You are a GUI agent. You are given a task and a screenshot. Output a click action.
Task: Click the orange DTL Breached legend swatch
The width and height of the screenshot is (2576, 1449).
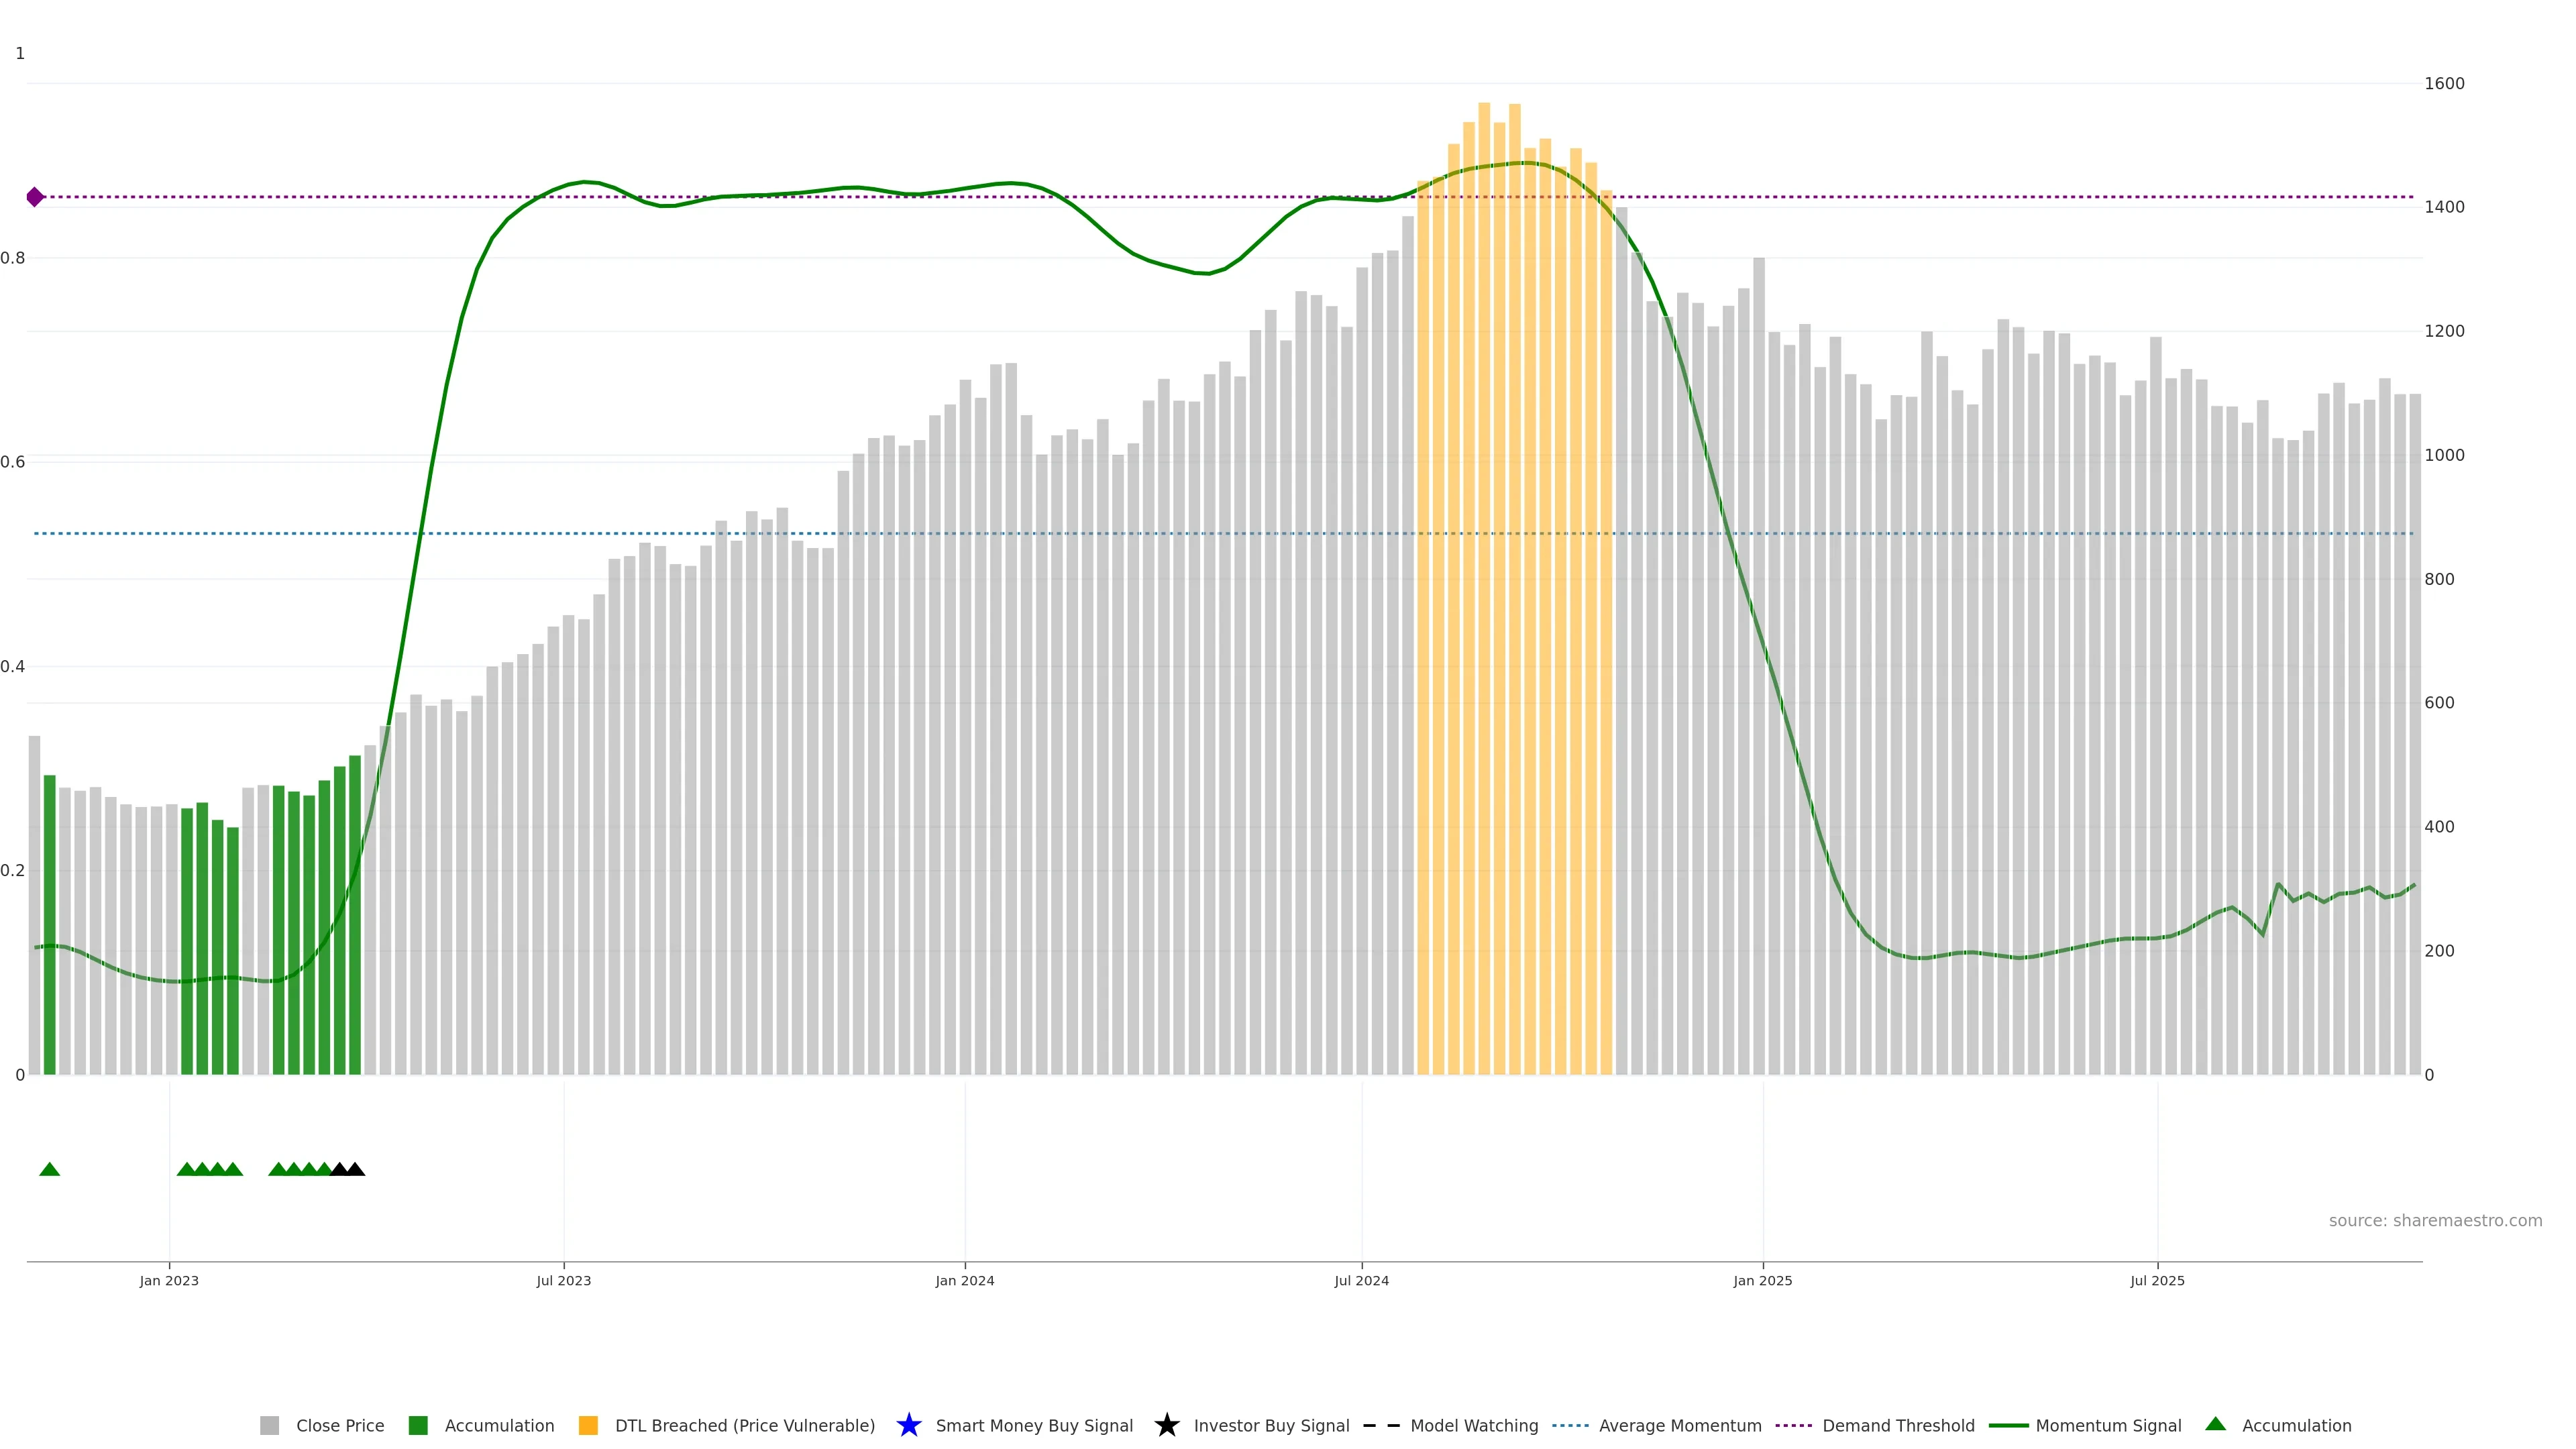[x=588, y=1425]
